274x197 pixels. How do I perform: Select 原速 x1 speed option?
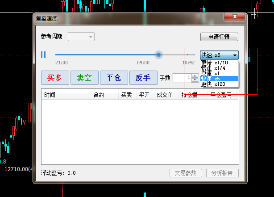[219, 73]
